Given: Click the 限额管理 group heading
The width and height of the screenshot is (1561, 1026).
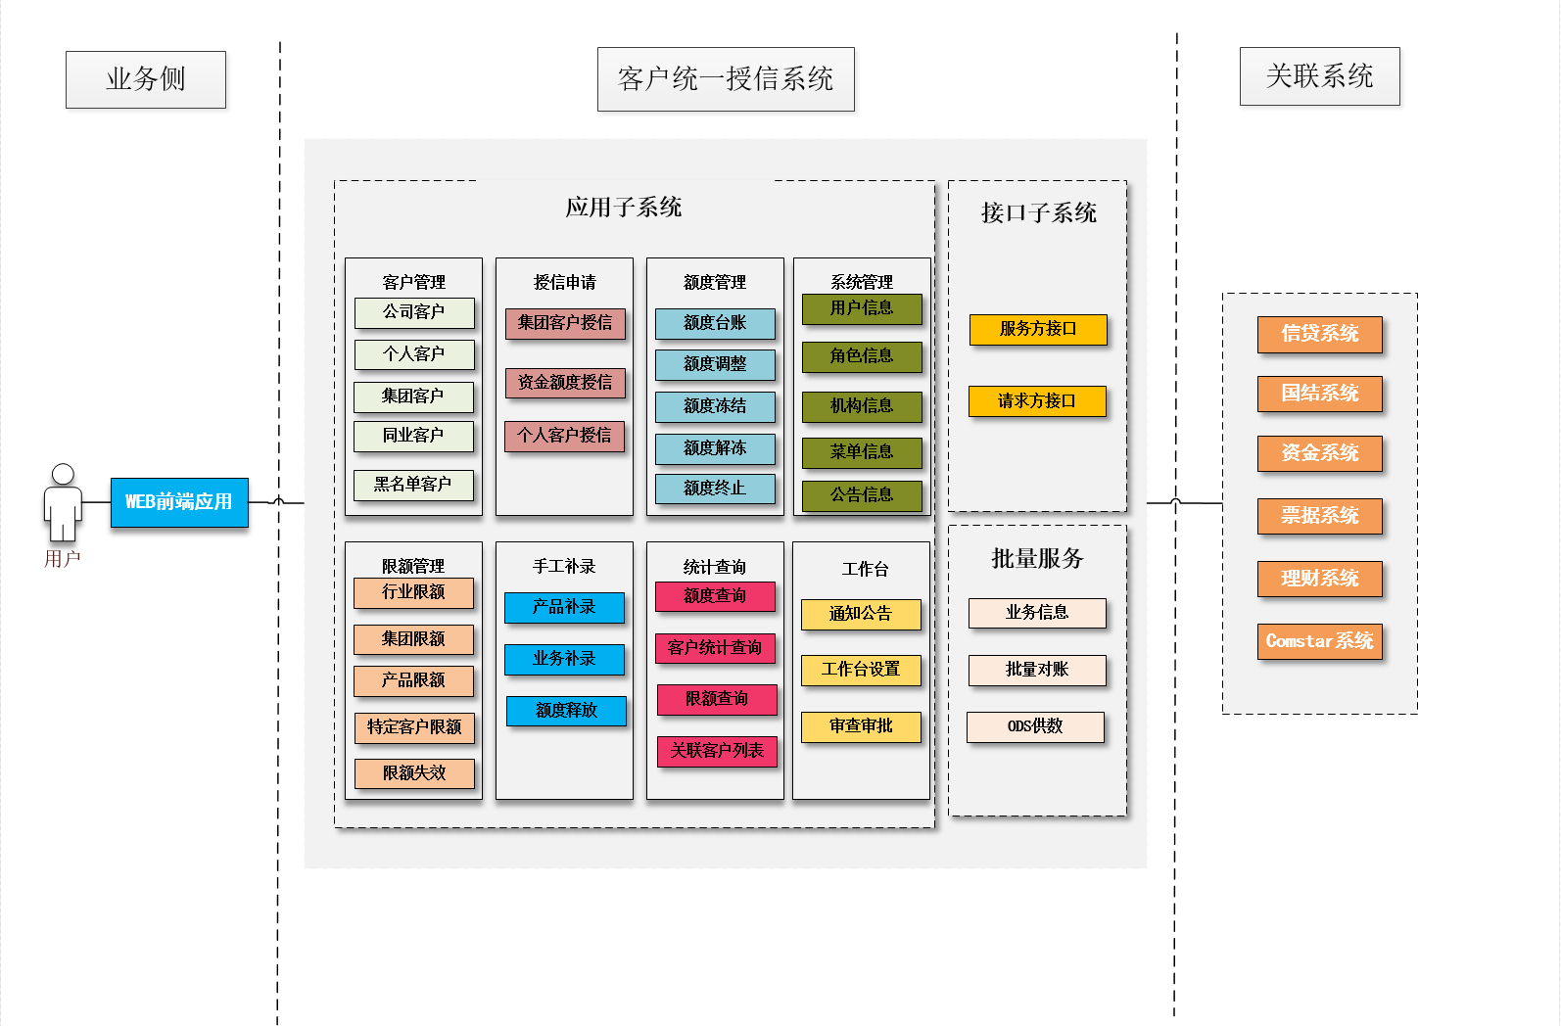Looking at the screenshot, I should pos(413,566).
